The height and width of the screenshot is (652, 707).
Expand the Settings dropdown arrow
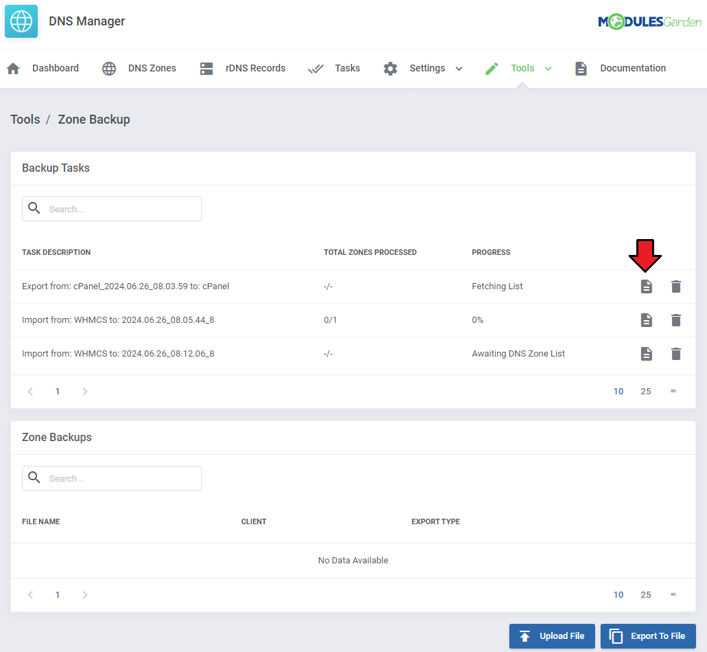[459, 69]
